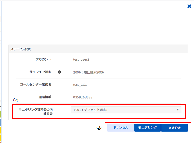Image resolution: width=194 pixels, height=143 pixels.
Task: Click the dropdown arrow on extension selector
Action: coord(178,110)
